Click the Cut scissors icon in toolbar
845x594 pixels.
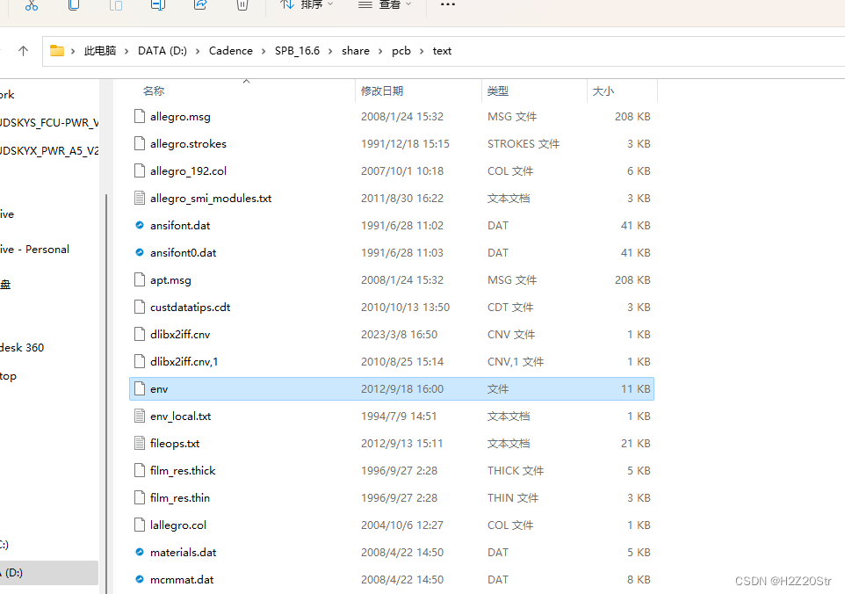coord(32,5)
